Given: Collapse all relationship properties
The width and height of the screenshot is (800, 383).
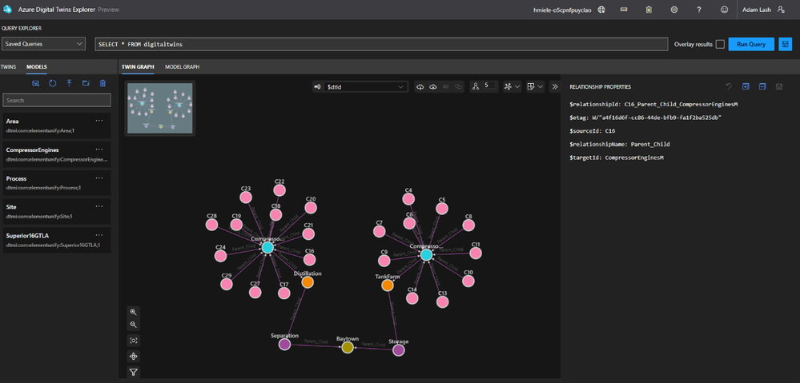Looking at the screenshot, I should pyautogui.click(x=762, y=87).
